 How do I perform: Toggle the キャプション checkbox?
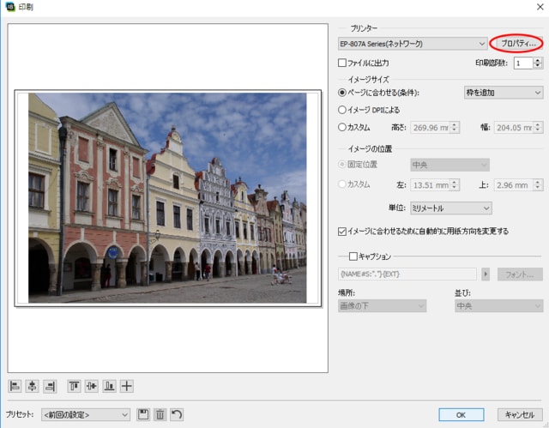click(353, 256)
